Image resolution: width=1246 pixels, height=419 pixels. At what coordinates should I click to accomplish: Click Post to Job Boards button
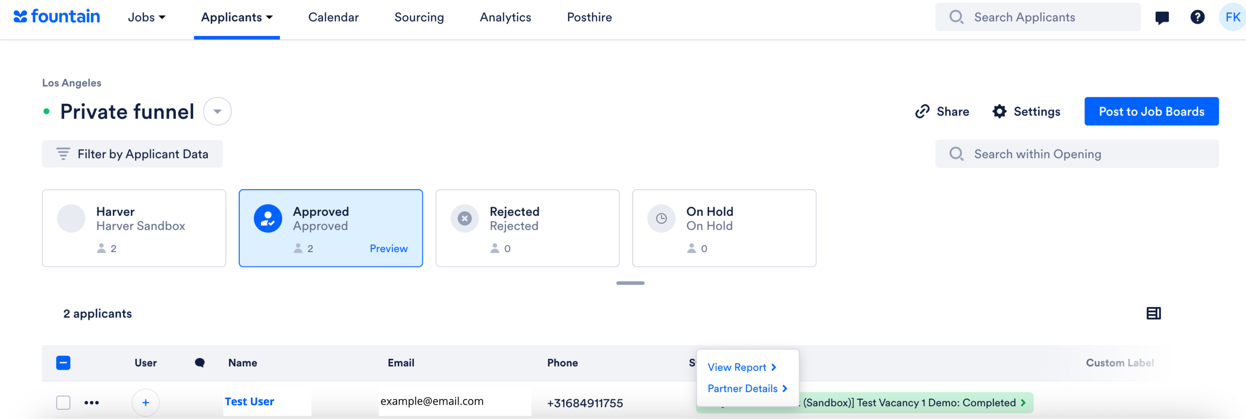tap(1151, 112)
